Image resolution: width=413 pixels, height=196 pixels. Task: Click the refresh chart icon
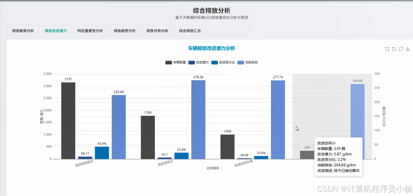coord(400,49)
